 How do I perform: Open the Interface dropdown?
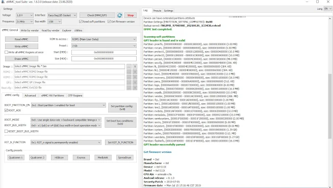62,15
